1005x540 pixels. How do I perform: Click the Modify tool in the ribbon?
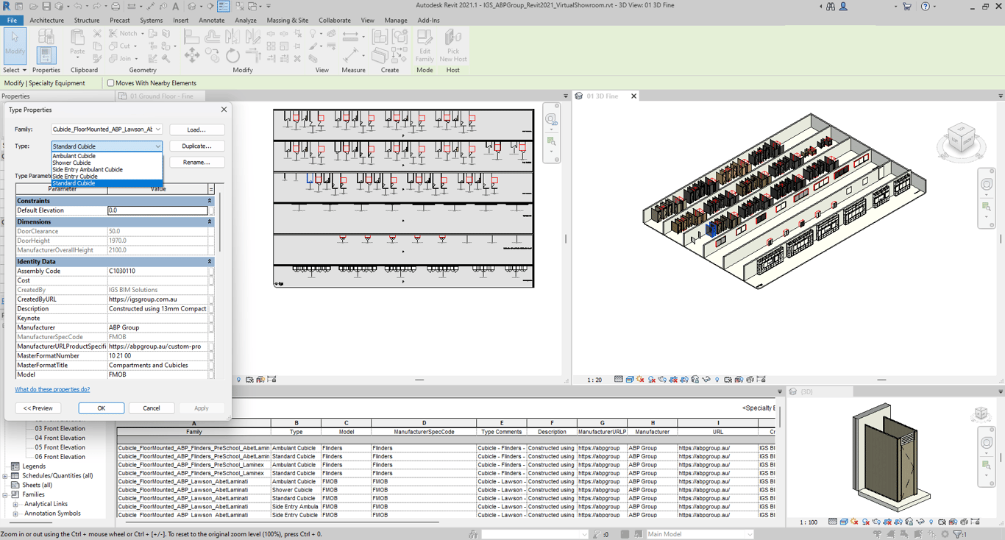pyautogui.click(x=15, y=44)
